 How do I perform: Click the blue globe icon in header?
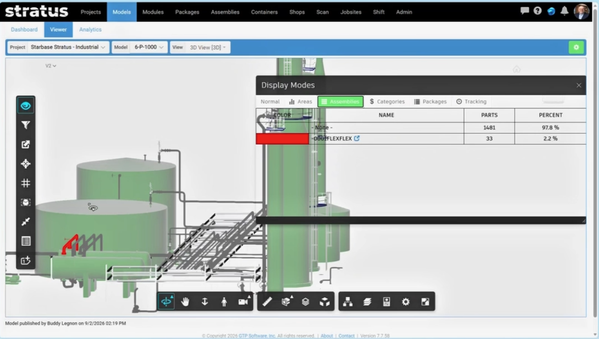[x=551, y=11]
